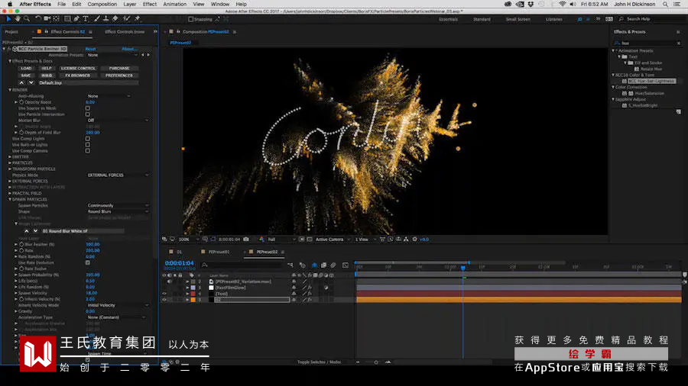Open the Active Camera view dropdown

tap(333, 240)
